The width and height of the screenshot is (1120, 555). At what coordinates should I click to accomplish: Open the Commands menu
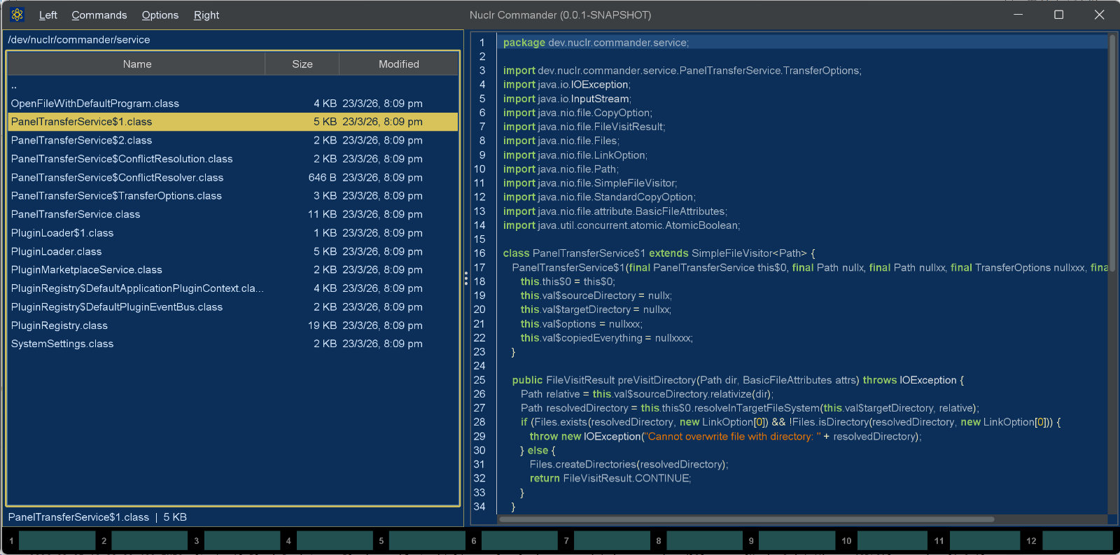(99, 15)
